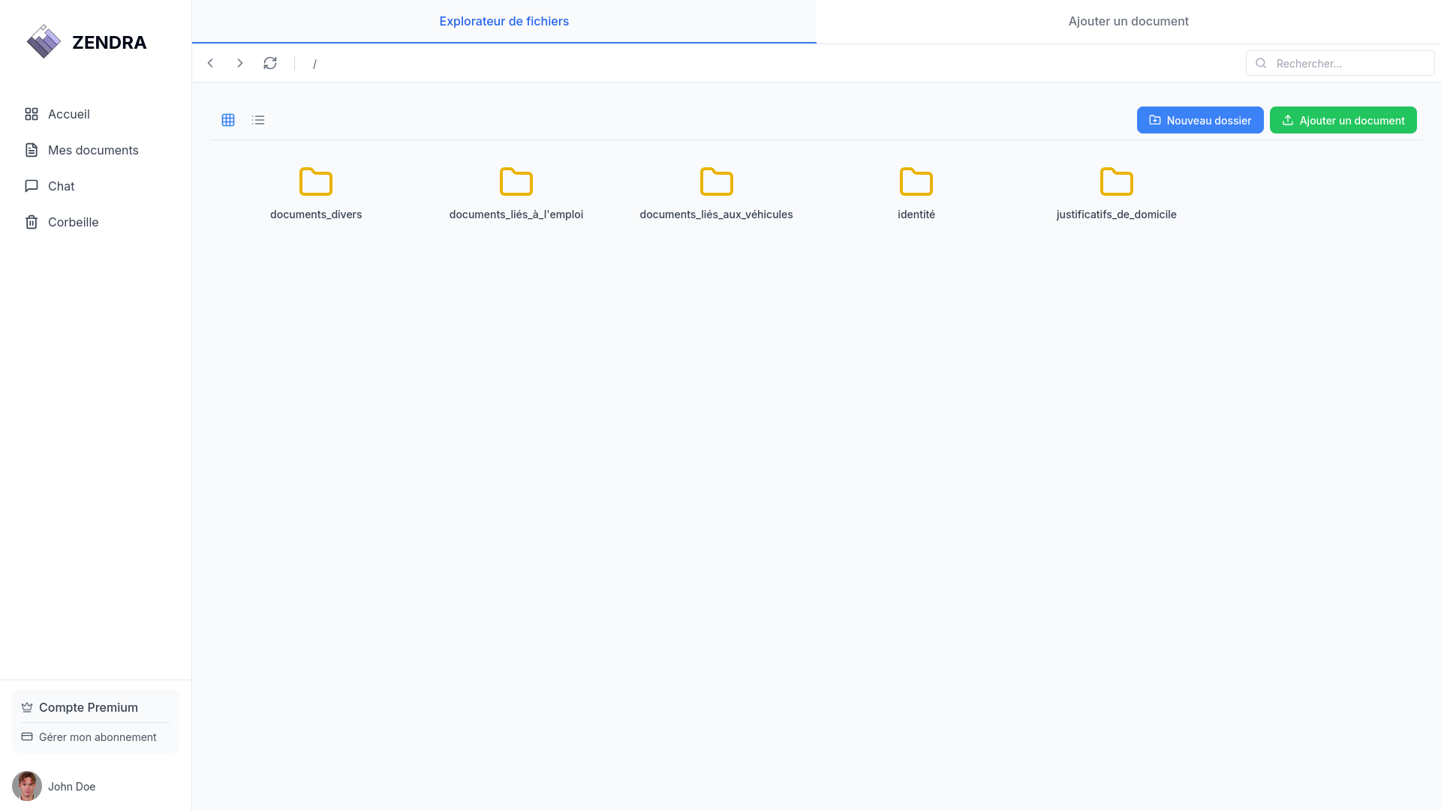Click the Nouveau dossier button
Screen dimensions: 1441x810
pyautogui.click(x=1199, y=120)
